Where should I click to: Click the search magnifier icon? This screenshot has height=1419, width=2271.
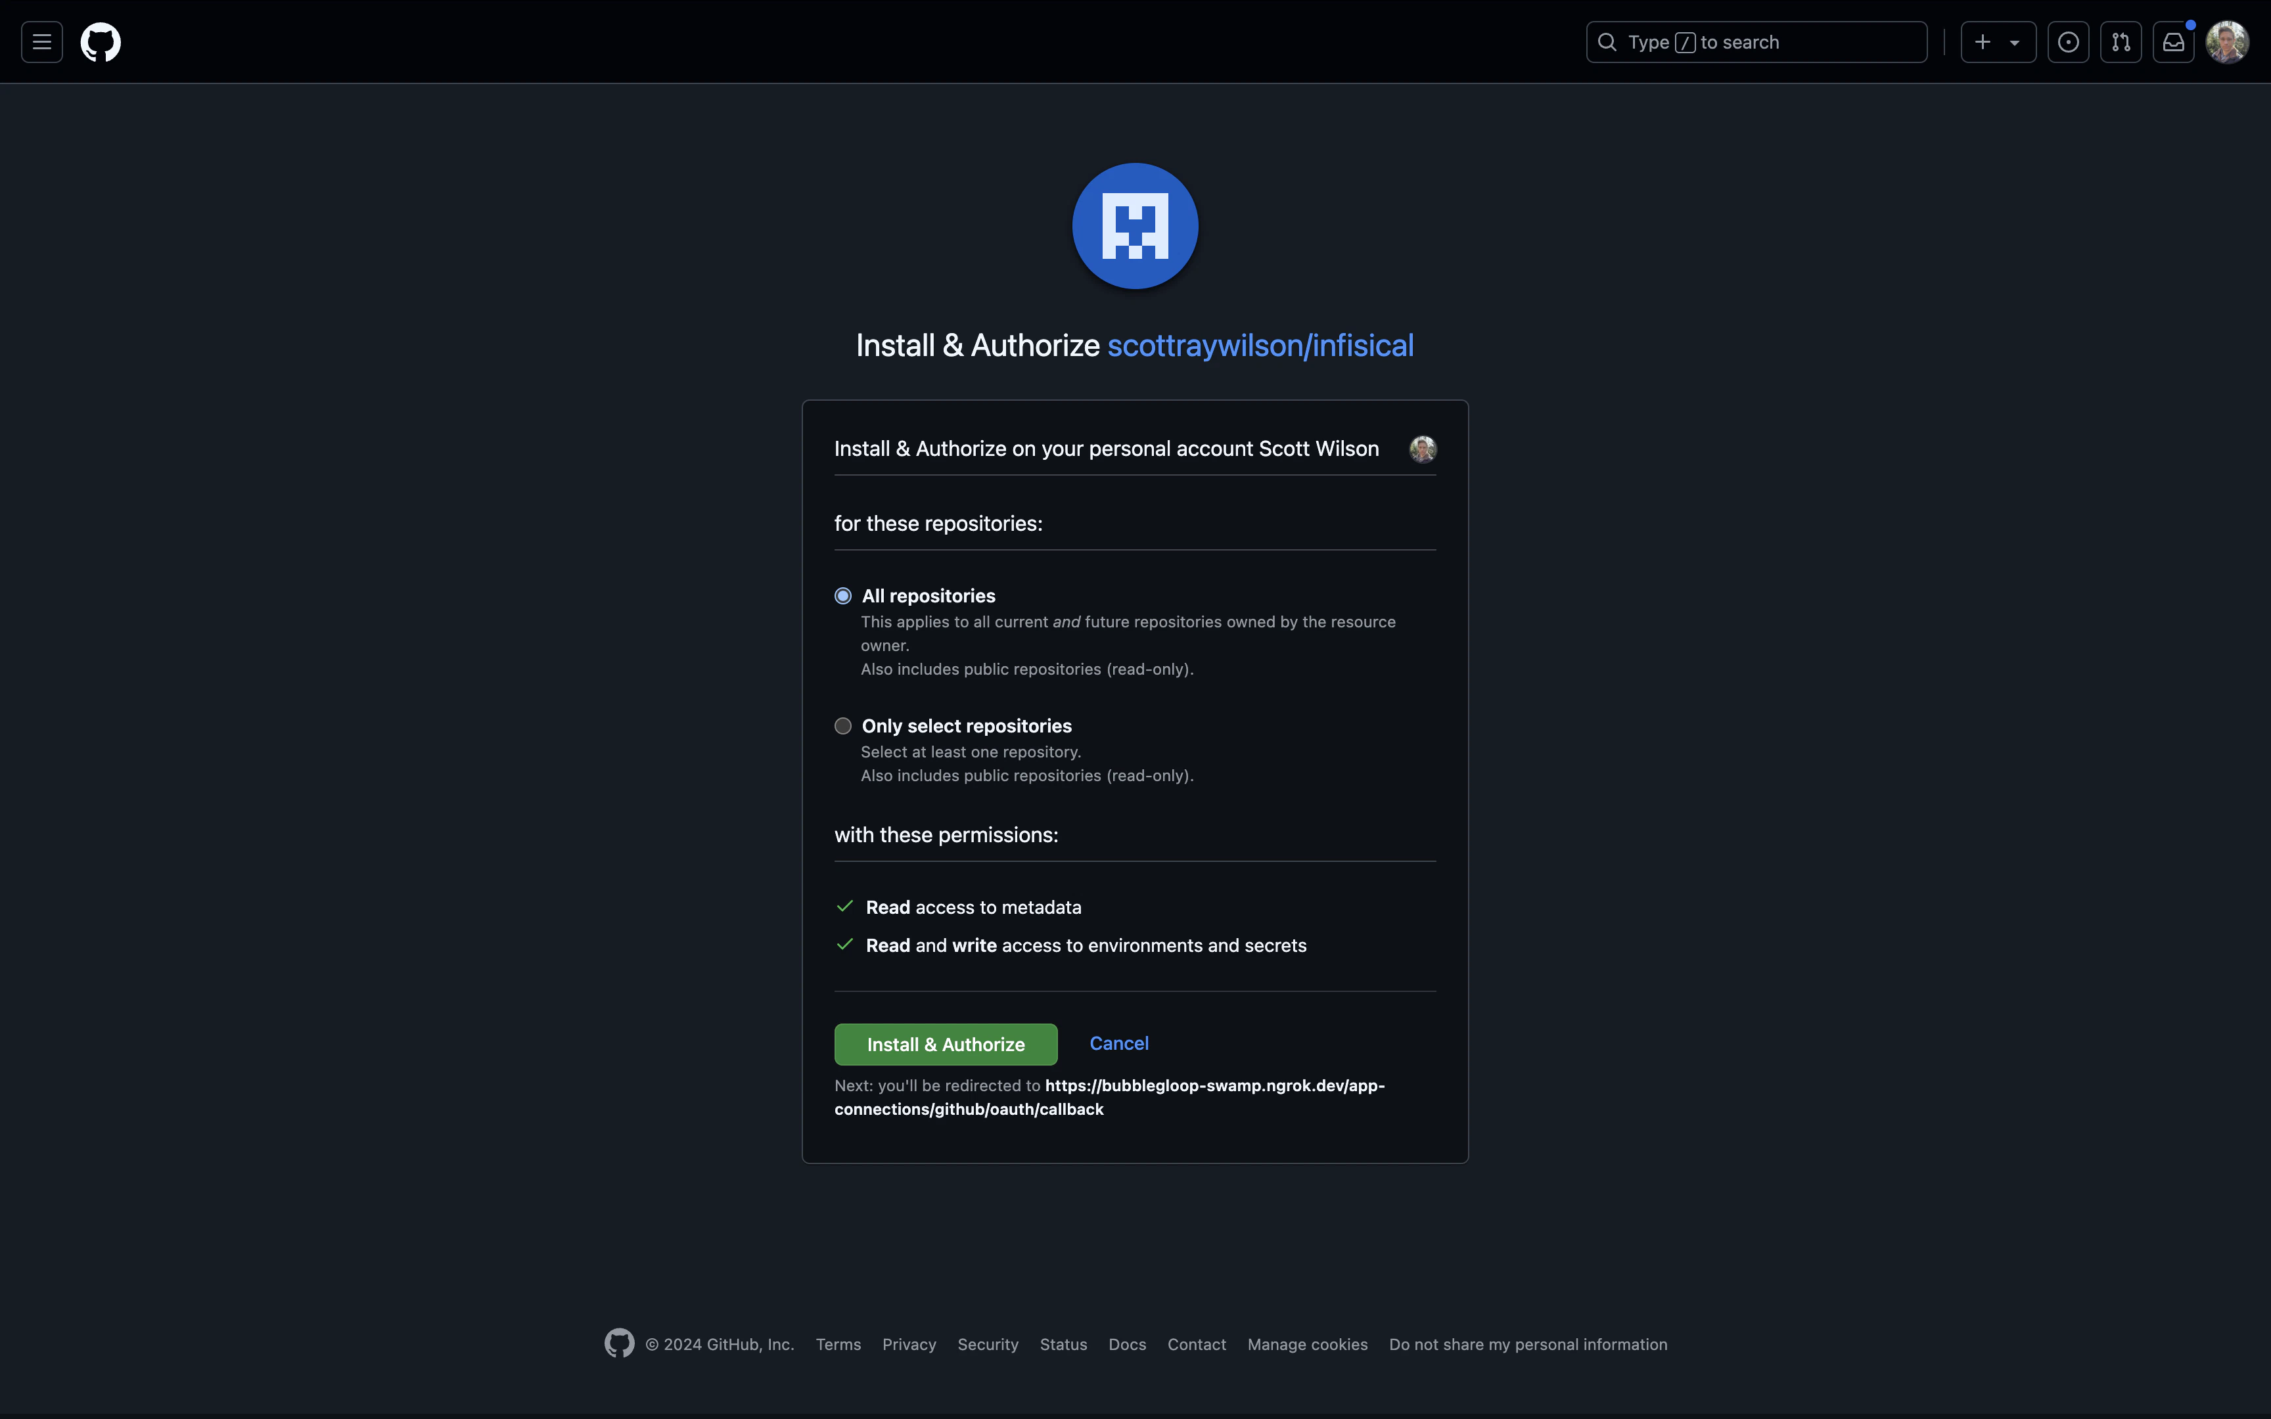(1607, 42)
